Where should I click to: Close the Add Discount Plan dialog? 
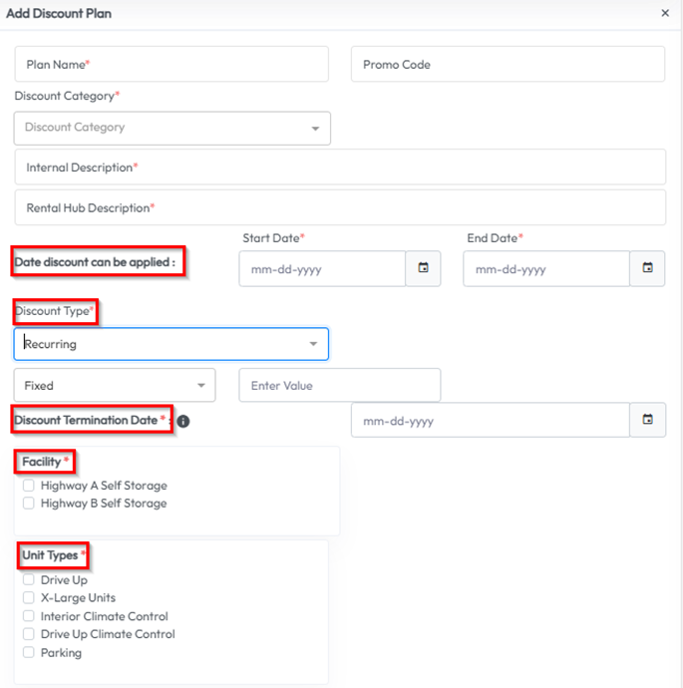point(665,13)
